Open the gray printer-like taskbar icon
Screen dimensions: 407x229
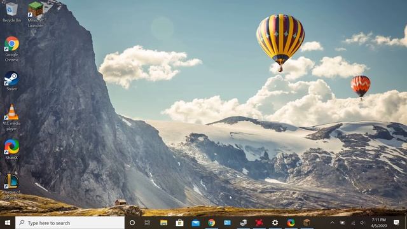coord(243,223)
